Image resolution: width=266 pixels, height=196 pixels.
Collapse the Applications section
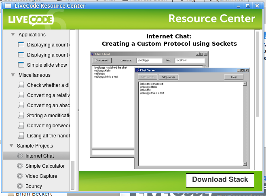(13, 35)
